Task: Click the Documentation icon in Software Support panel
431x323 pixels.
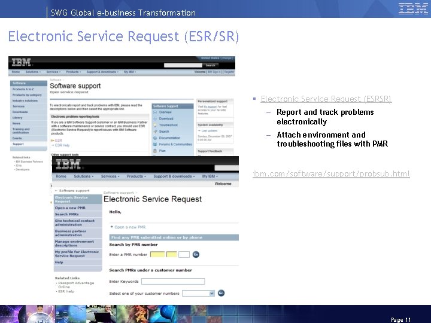Action: tap(155, 138)
